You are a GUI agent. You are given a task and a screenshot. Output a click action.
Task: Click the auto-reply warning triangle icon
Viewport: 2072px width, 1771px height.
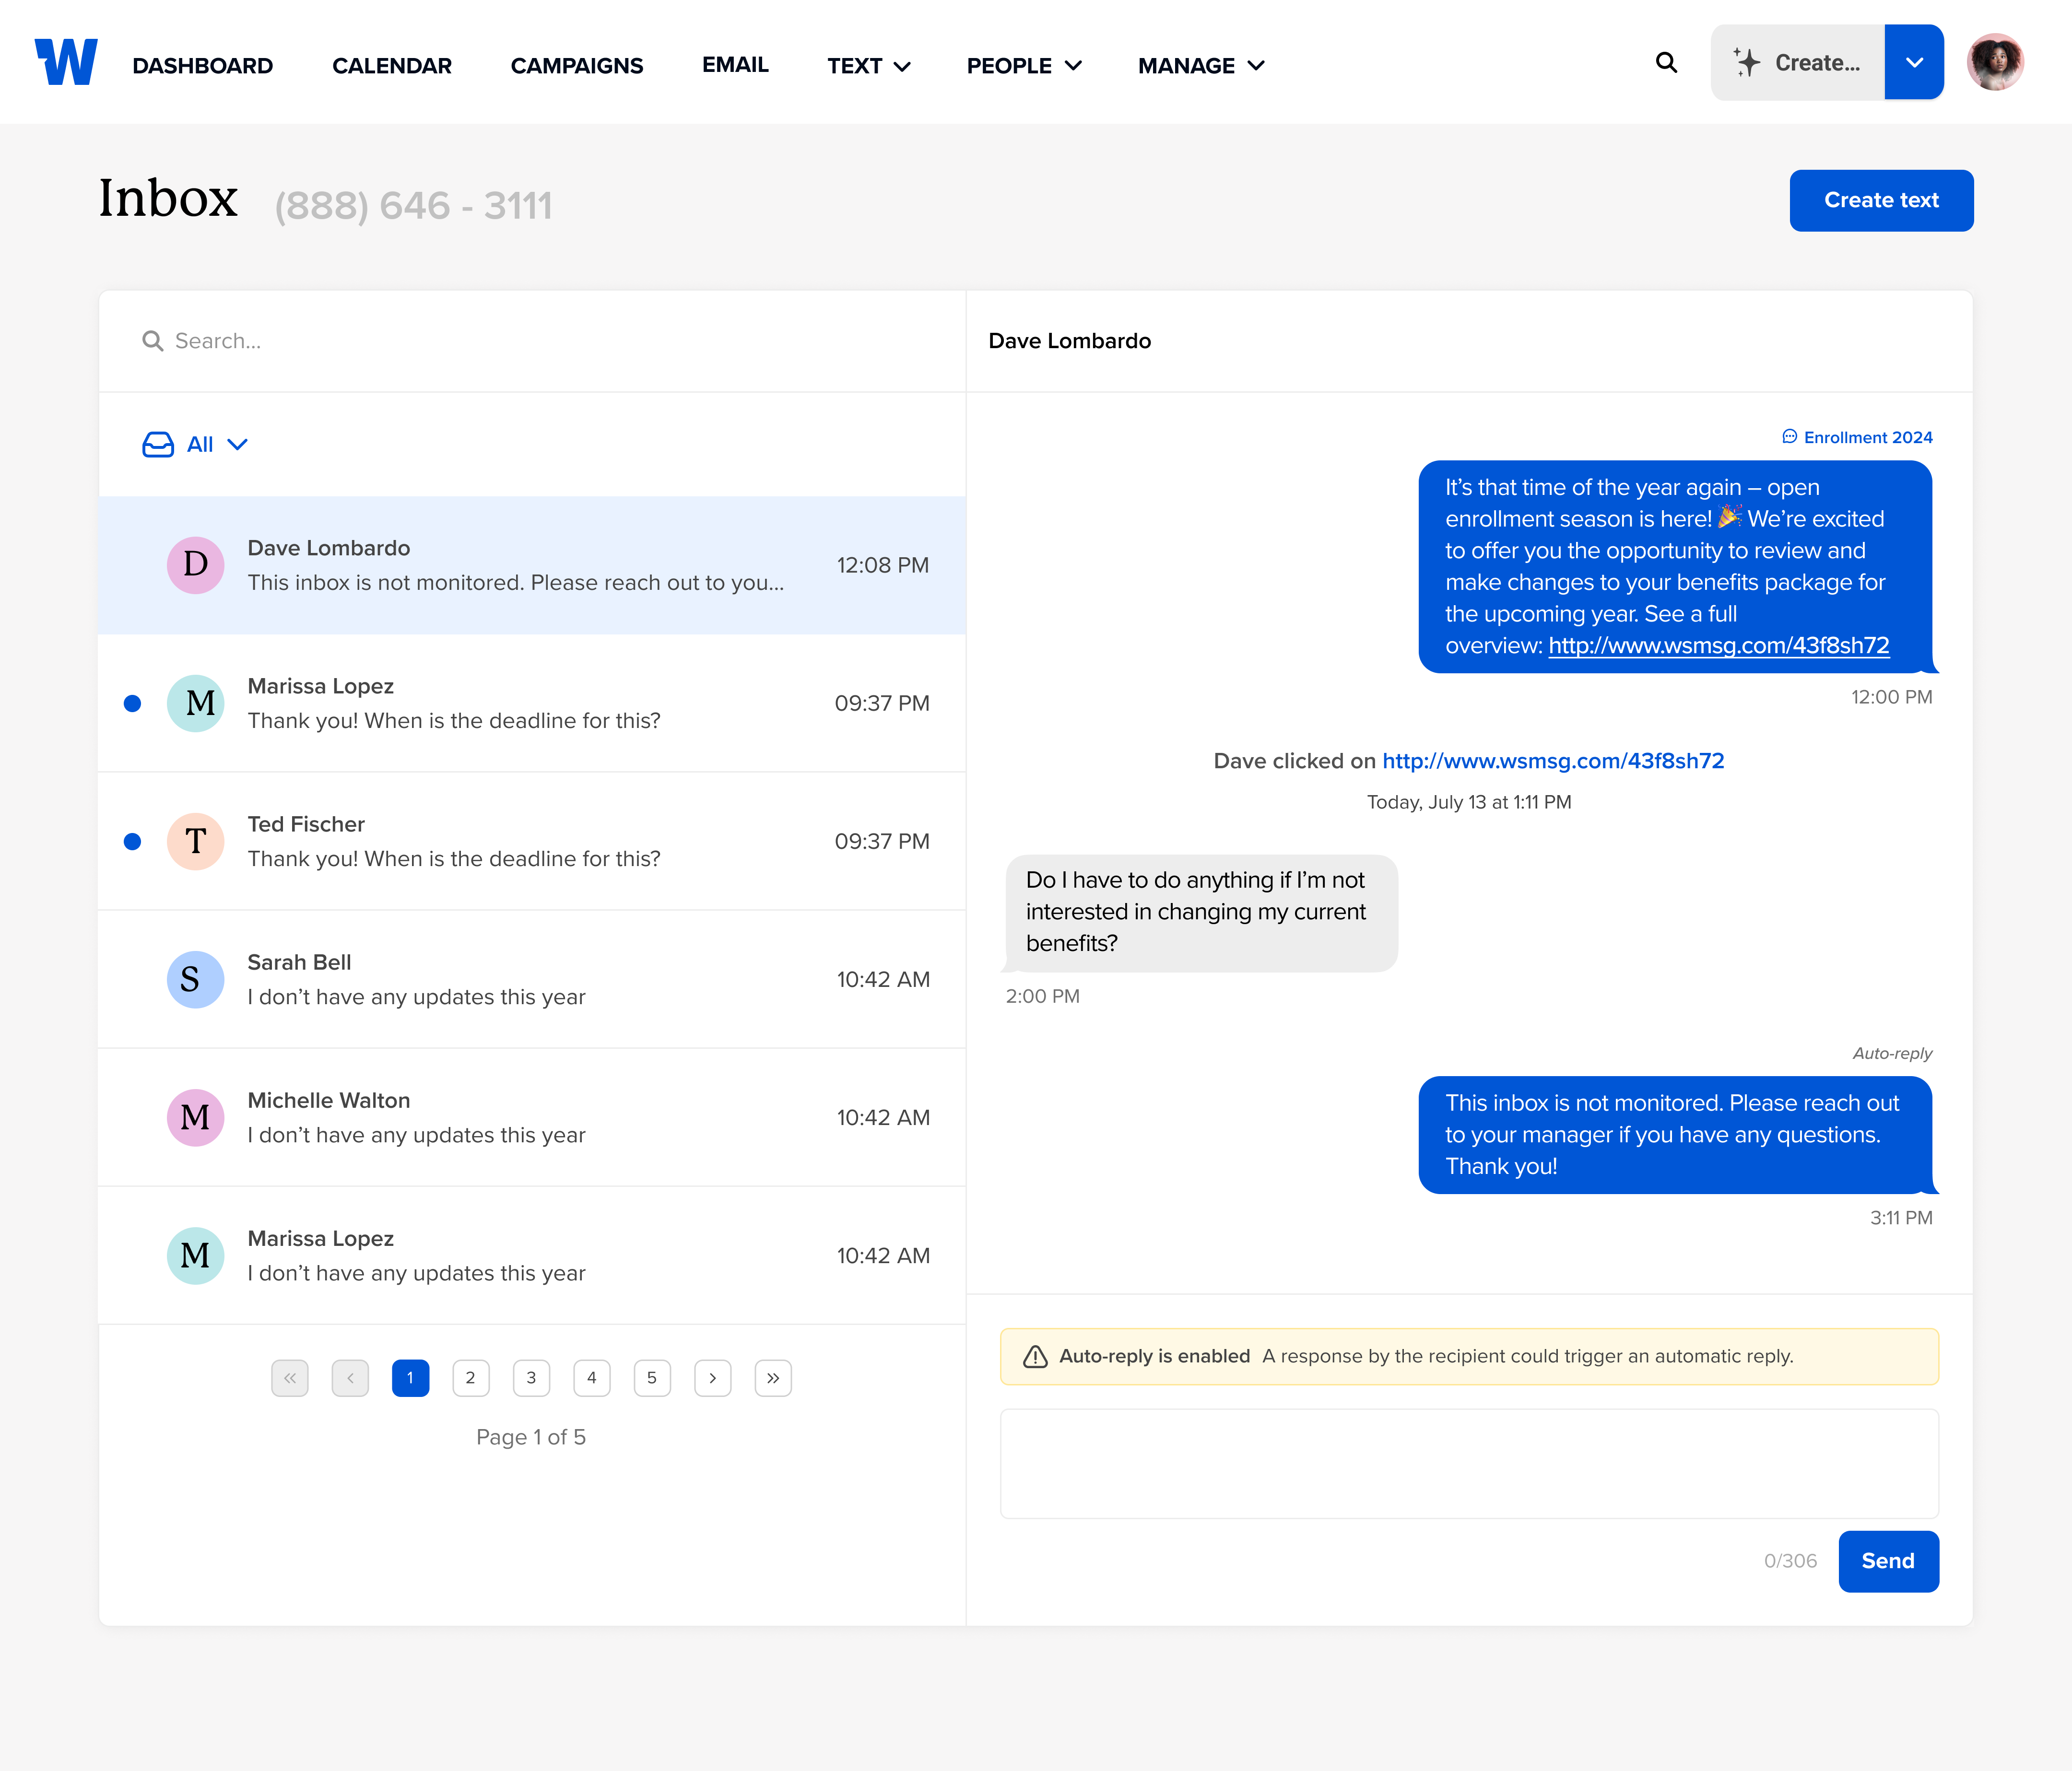pos(1035,1356)
